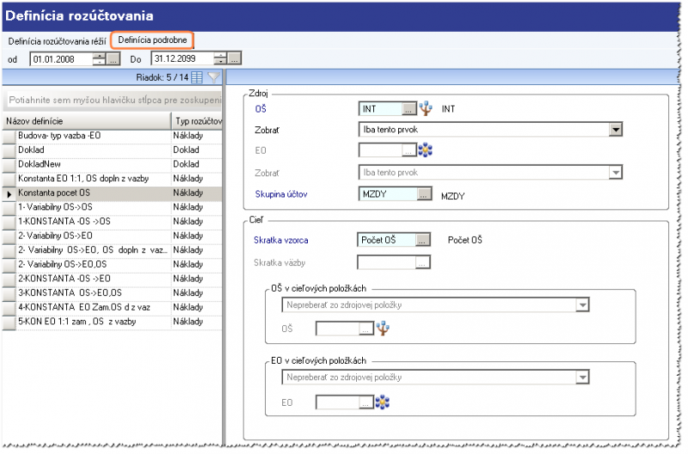Switch to the Definícia rozúčtovania réžií tab
This screenshot has width=688, height=454.
58,40
